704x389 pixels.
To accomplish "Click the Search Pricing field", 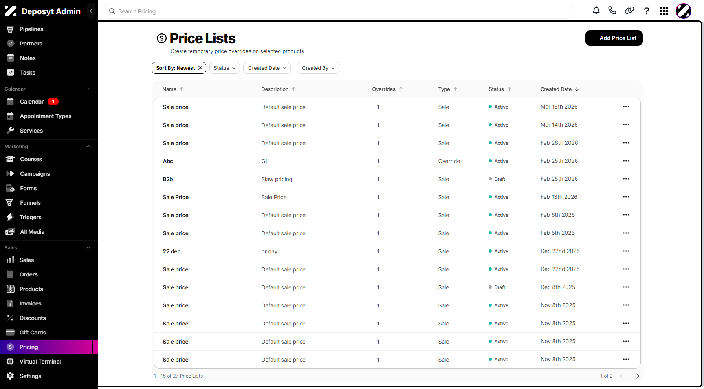I will tap(339, 11).
